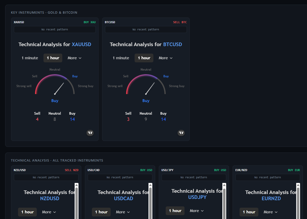Click BUY USD label on USD/CAD card
This screenshot has width=307, height=219.
[146, 170]
